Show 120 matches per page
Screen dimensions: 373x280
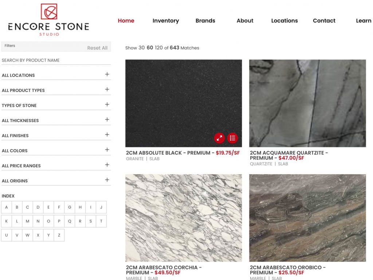pyautogui.click(x=159, y=48)
